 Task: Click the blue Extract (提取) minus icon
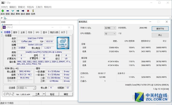(x=8, y=11)
